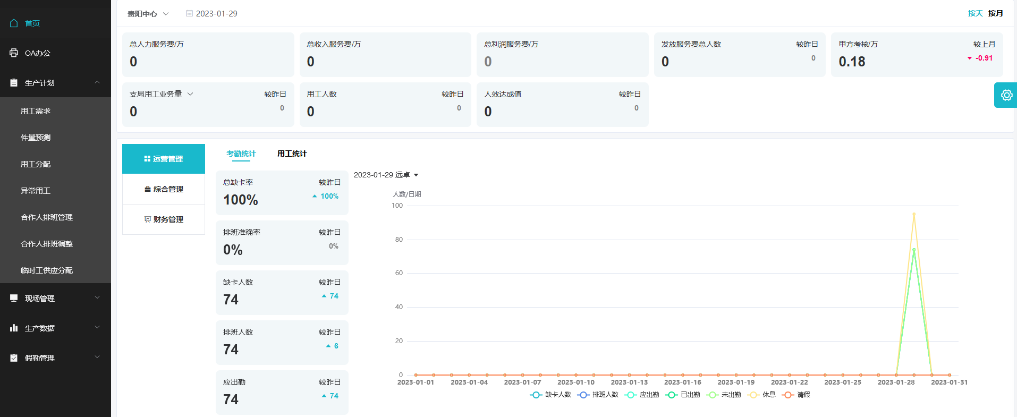Image resolution: width=1017 pixels, height=417 pixels.
Task: Click the 现场管理 monitor icon
Action: [14, 298]
